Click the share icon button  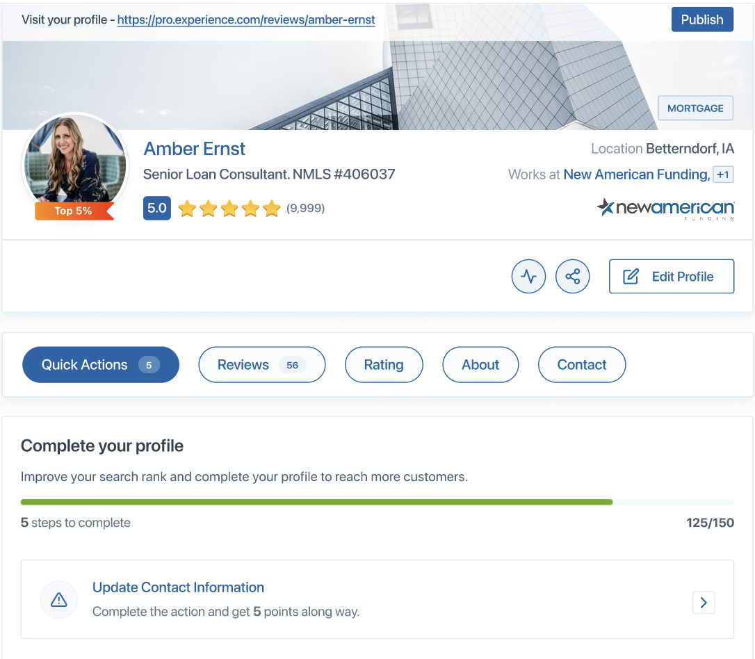(x=573, y=276)
